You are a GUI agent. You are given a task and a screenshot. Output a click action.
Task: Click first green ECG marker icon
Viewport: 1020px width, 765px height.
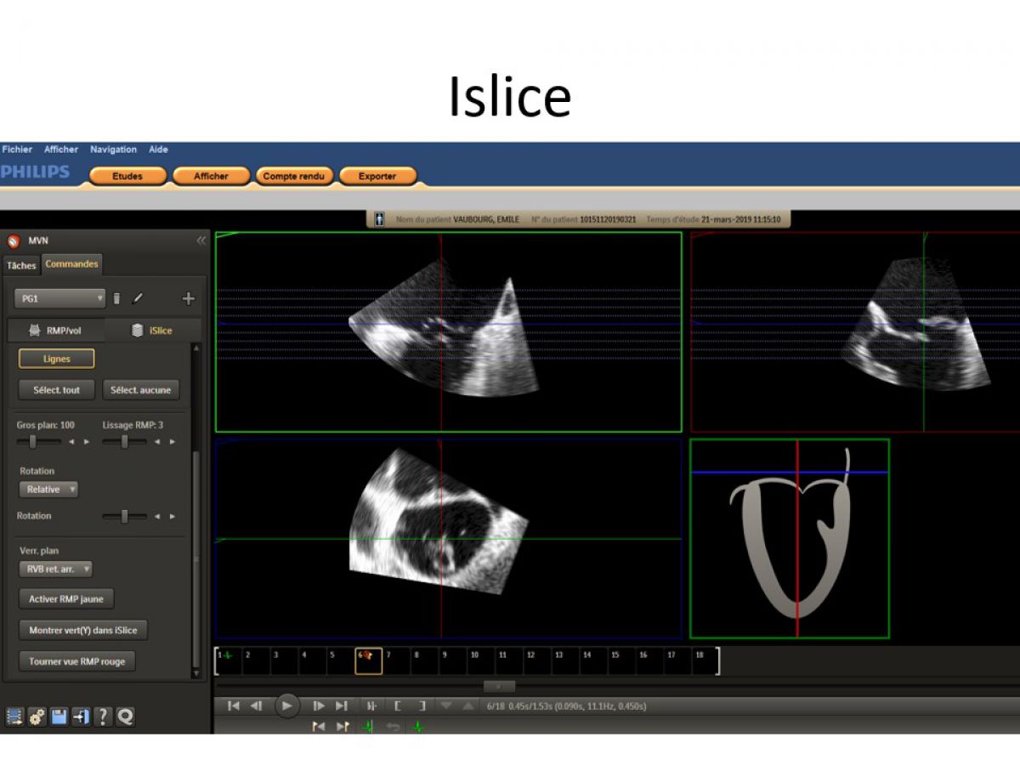tap(368, 727)
